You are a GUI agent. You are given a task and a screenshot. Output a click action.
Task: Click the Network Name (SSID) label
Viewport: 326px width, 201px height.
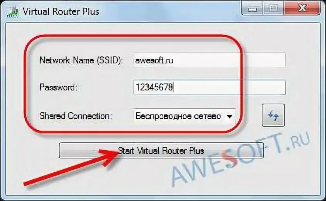(x=81, y=60)
